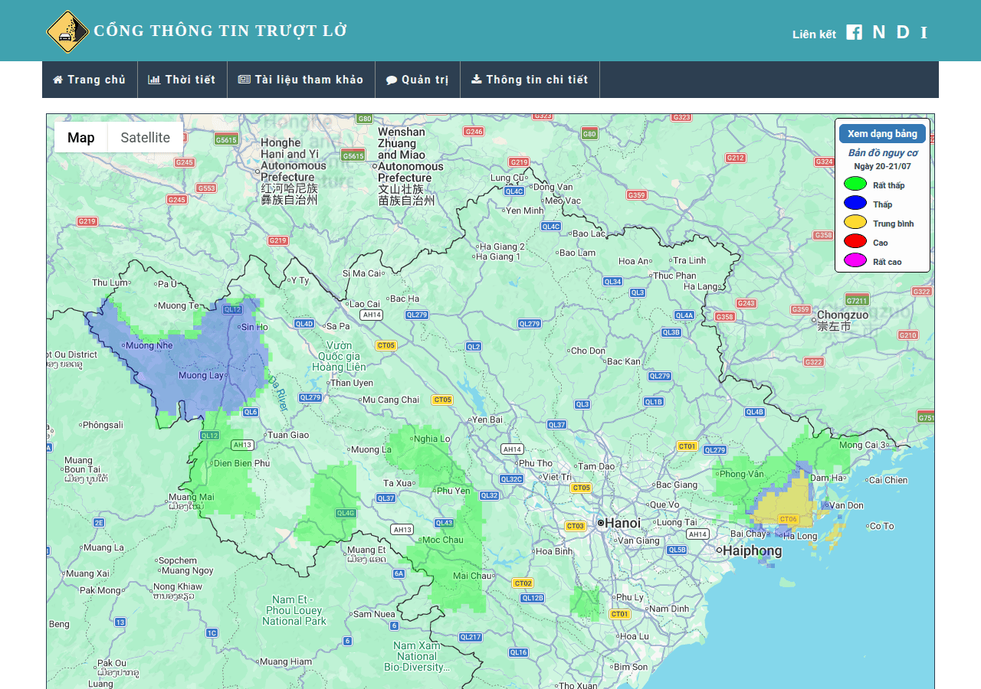Viewport: 981px width, 689px height.
Task: Click the Muong Nhe map label
Action: (x=149, y=345)
